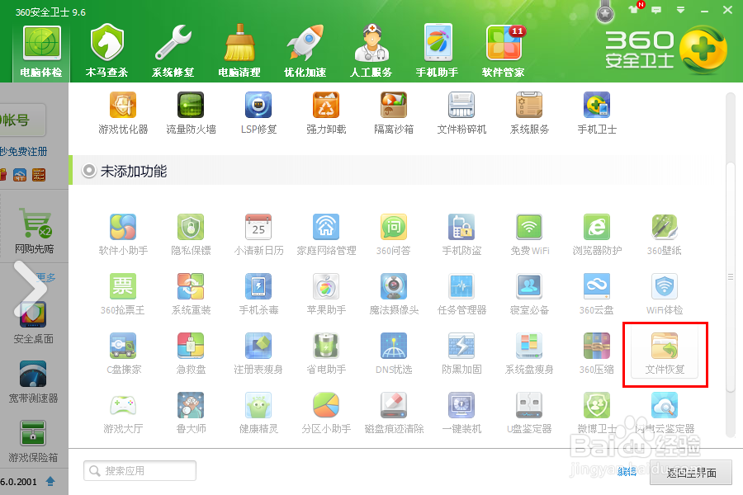Click the 帐号 button in sidebar

click(x=23, y=120)
